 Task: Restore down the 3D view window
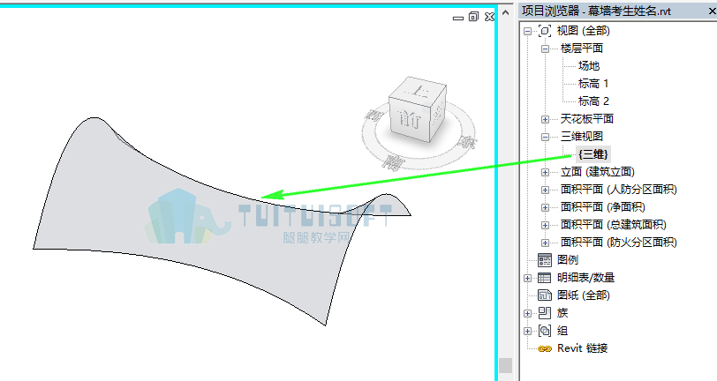(473, 17)
